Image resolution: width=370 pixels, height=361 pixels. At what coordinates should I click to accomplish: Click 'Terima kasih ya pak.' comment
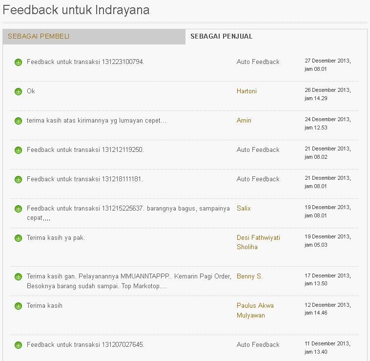coord(56,238)
